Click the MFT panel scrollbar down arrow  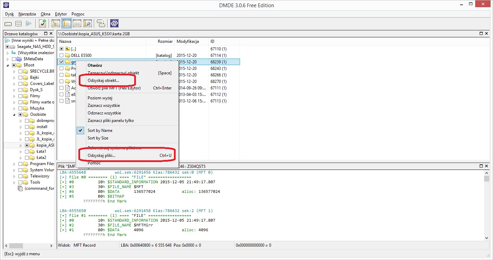pos(486,238)
